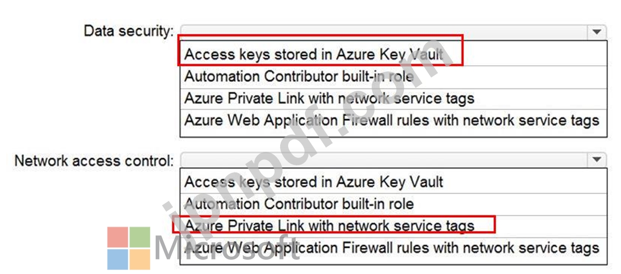Image resolution: width=621 pixels, height=274 pixels.
Task: Choose Access keys in Key Vault under Network access control
Action: click(393, 182)
